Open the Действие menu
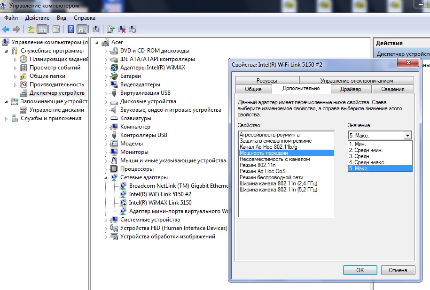 coord(37,18)
